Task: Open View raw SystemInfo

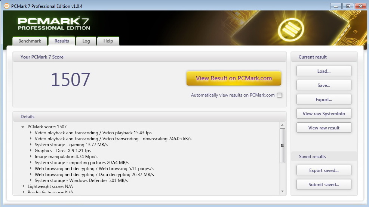Action: tap(324, 114)
